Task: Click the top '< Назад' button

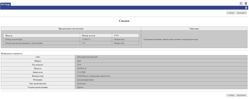Action: pyautogui.click(x=230, y=13)
